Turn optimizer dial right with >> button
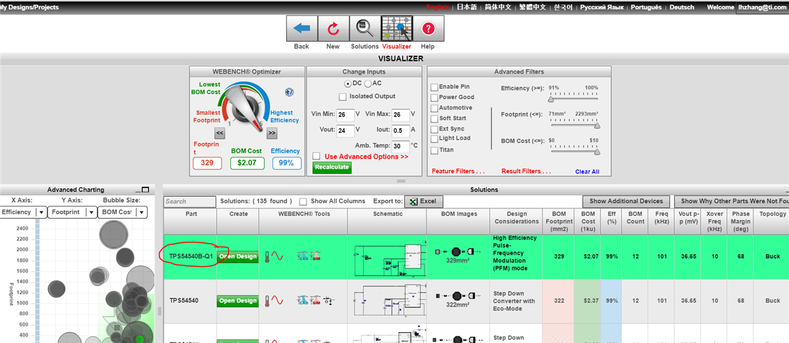 click(x=271, y=133)
